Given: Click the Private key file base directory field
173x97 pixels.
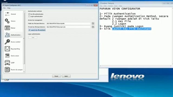Looking at the screenshot, I should 68,27.
